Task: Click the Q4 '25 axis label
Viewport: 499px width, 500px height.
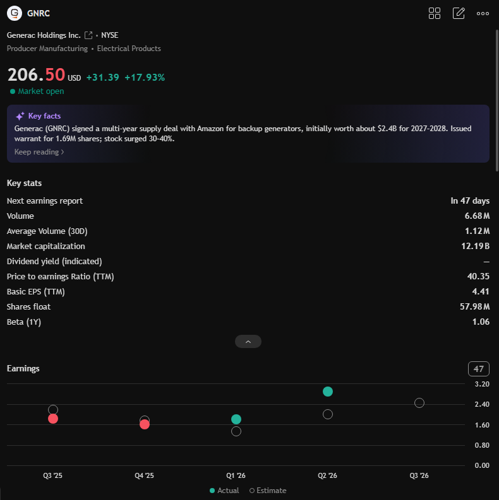Action: pyautogui.click(x=145, y=476)
